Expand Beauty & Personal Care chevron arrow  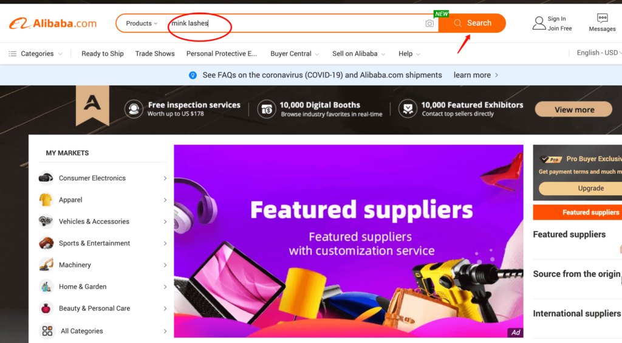pyautogui.click(x=165, y=308)
